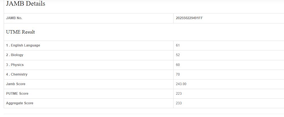284x117 pixels.
Task: Click the word Result in the section heading
Action: click(x=28, y=32)
